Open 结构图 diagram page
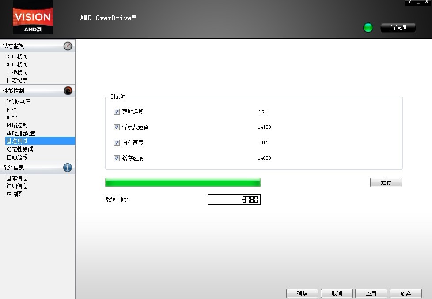Image resolution: width=432 pixels, height=299 pixels. click(14, 194)
